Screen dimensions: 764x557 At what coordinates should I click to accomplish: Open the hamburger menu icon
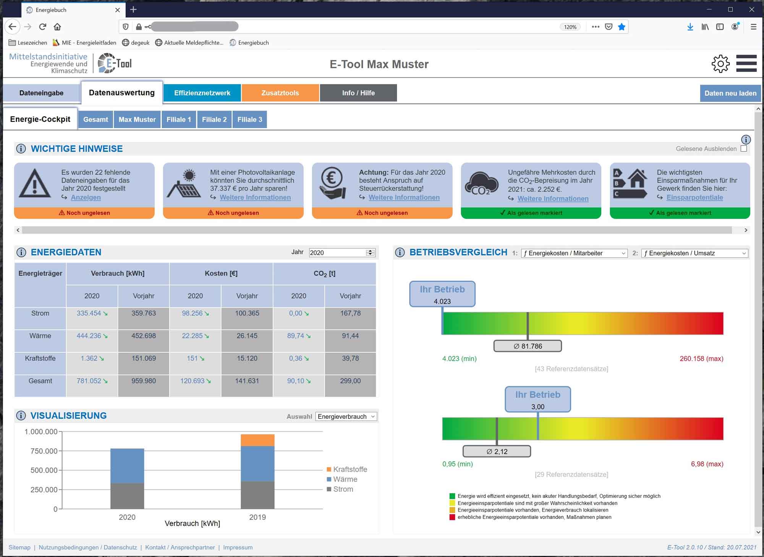click(746, 63)
